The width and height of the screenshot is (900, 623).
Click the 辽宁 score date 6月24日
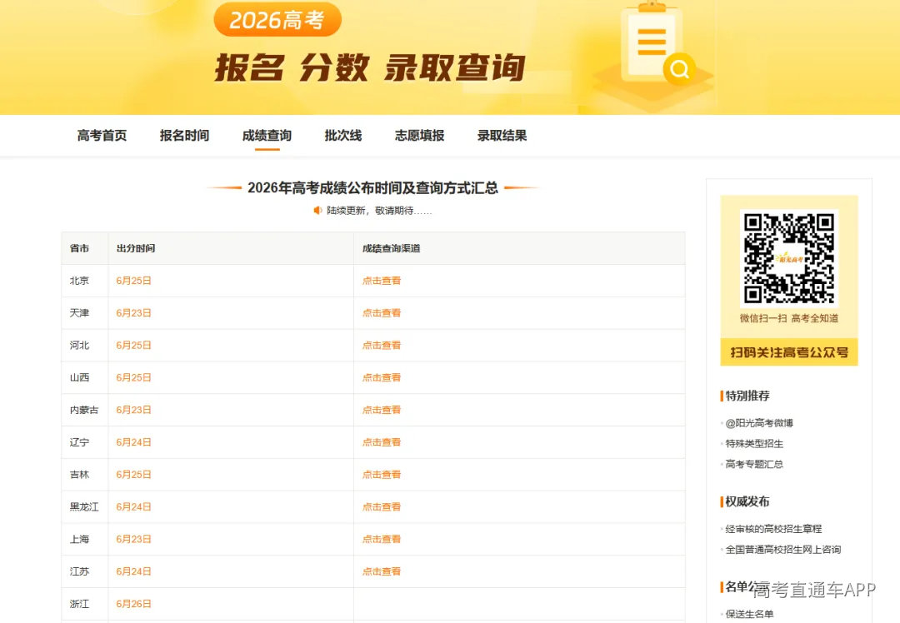click(133, 442)
